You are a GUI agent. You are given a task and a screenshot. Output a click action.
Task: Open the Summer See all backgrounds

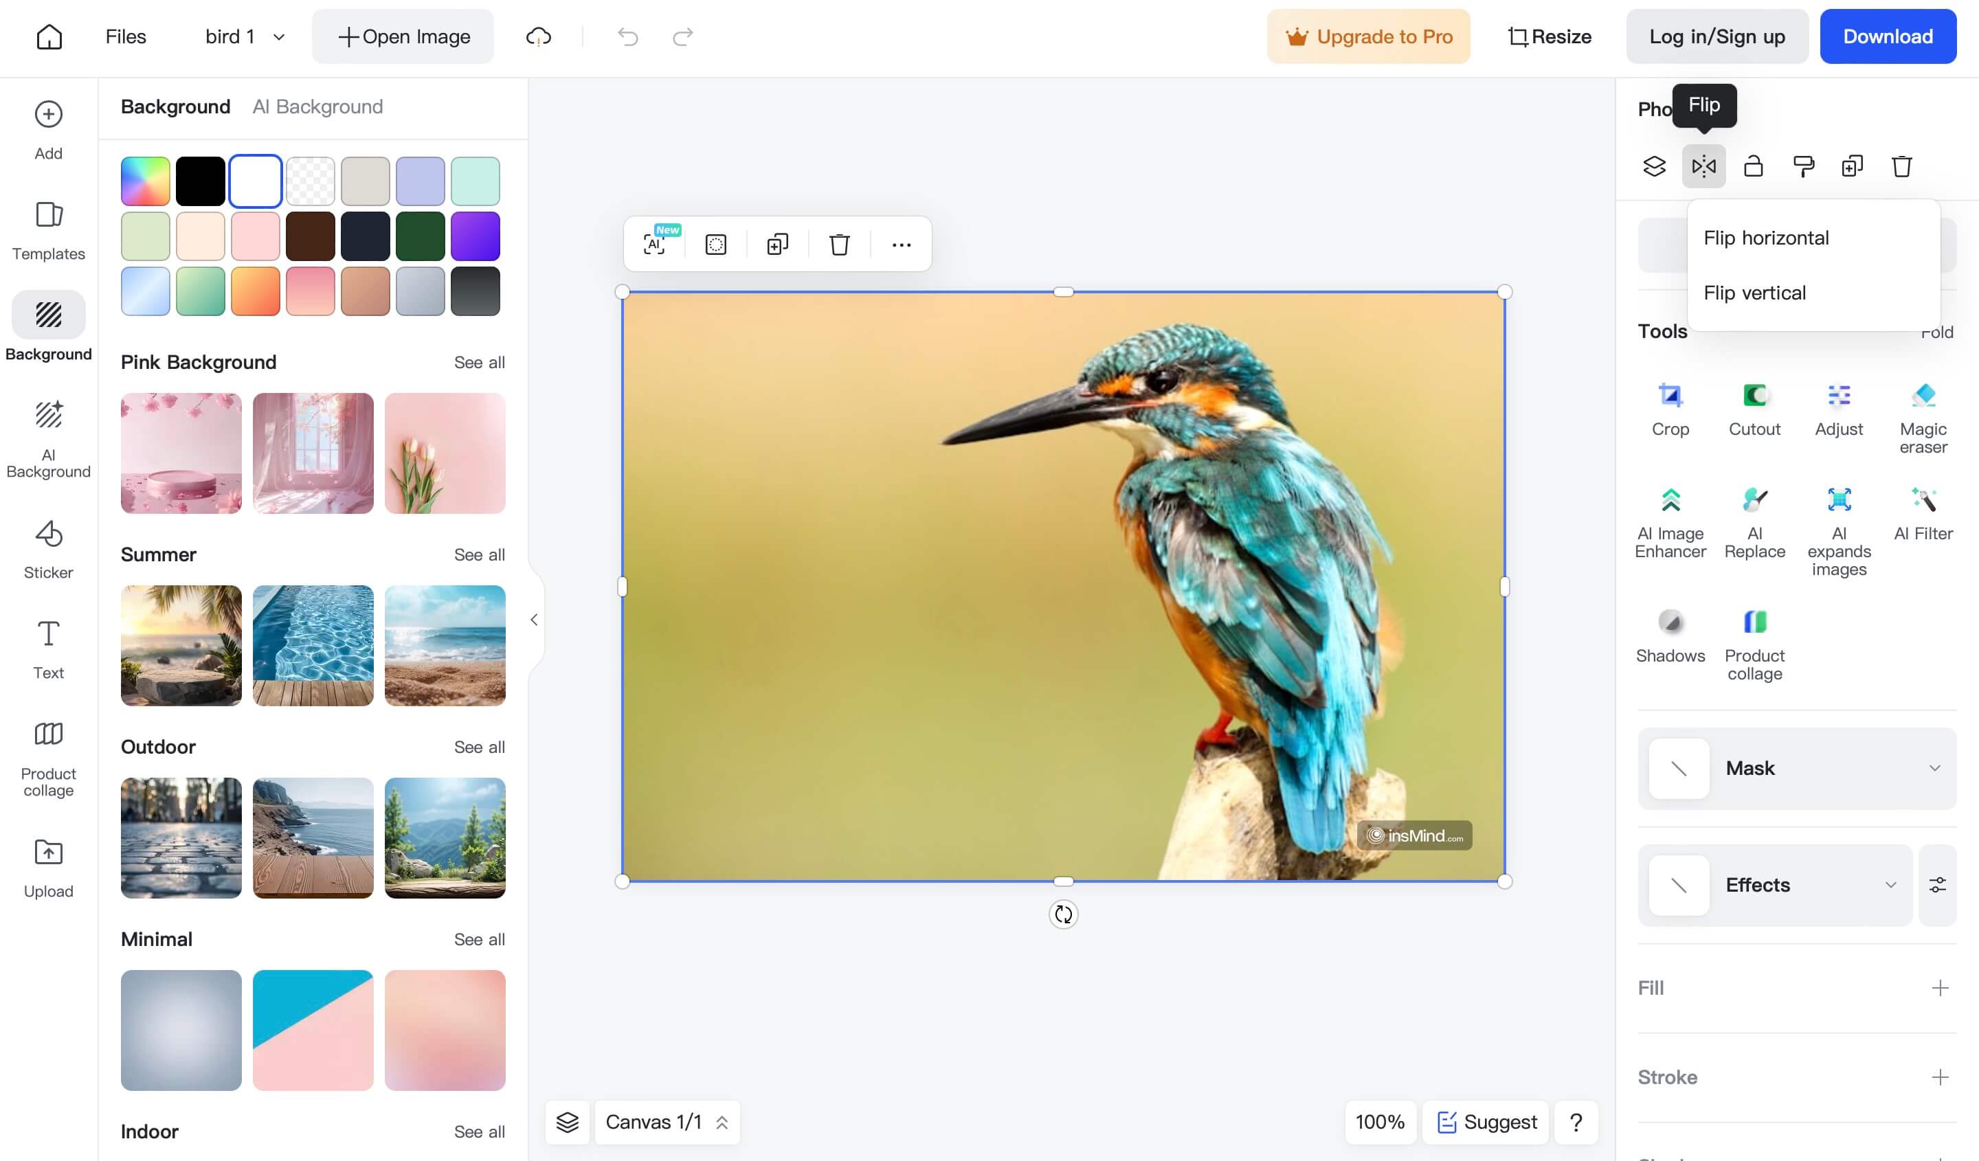480,553
